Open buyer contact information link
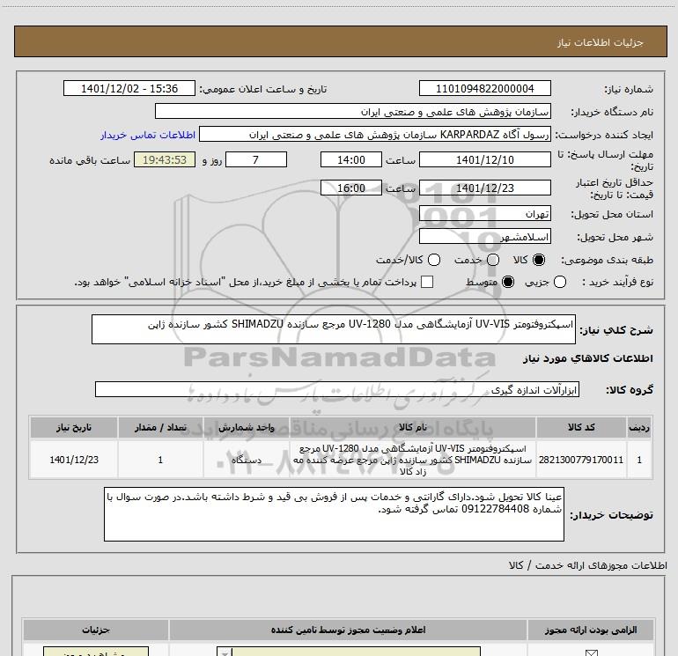 click(148, 135)
